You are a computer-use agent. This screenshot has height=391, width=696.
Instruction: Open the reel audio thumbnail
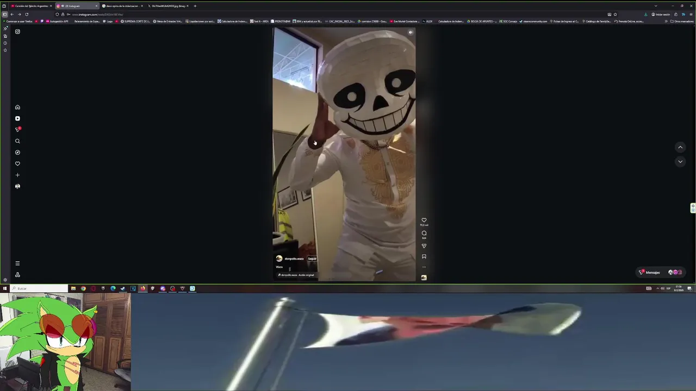coord(424,278)
